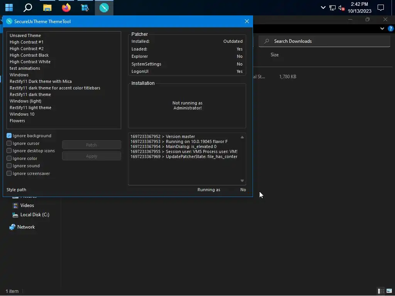This screenshot has height=296, width=395.
Task: Expand the Explorer ribbon chevron
Action: [382, 29]
